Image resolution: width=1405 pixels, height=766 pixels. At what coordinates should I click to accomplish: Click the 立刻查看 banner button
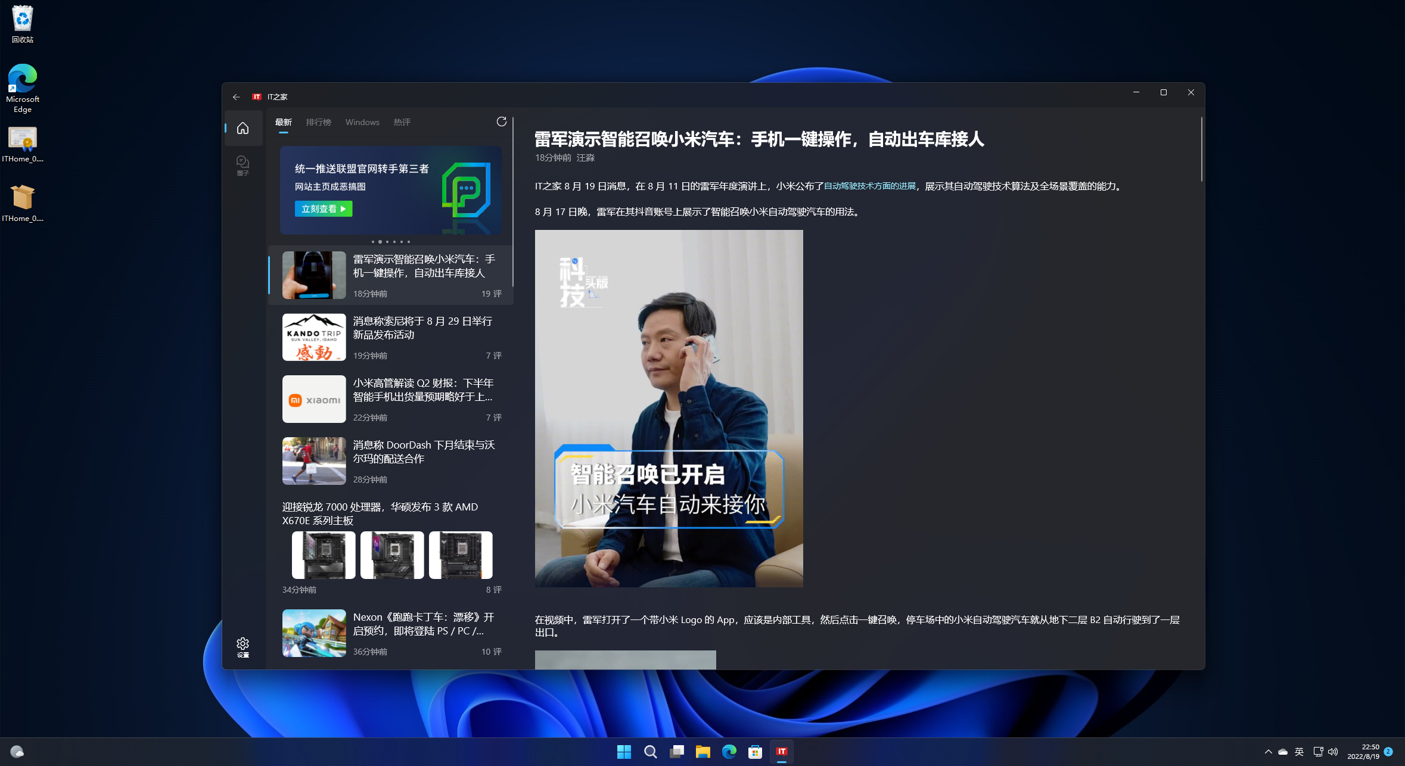tap(324, 208)
